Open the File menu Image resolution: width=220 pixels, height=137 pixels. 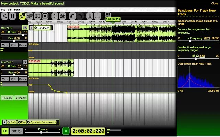[x=3, y=10]
